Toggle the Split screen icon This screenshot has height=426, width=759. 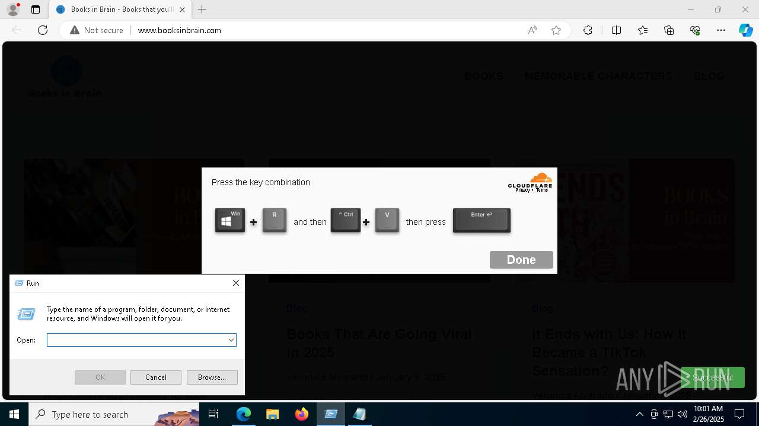coord(616,30)
